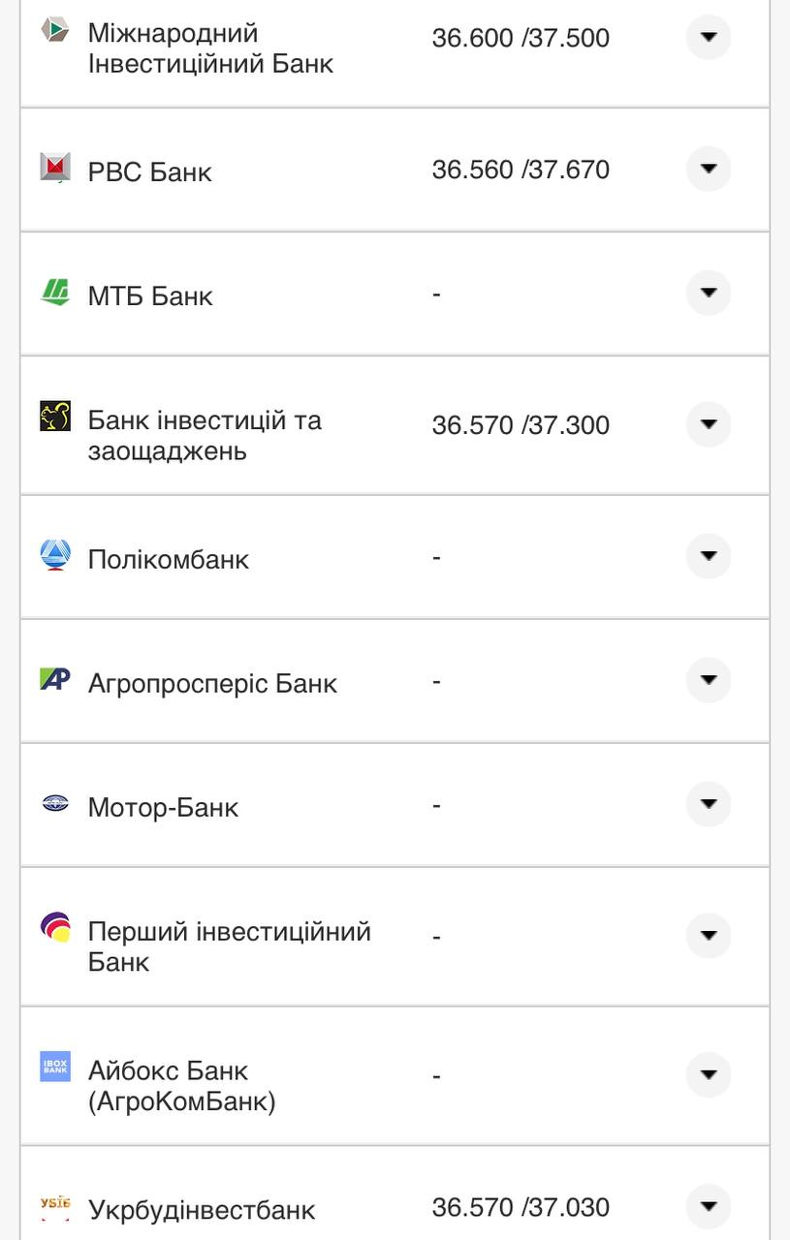The width and height of the screenshot is (790, 1240).
Task: Click the Агропросперіс Банк name link
Action: pyautogui.click(x=211, y=681)
